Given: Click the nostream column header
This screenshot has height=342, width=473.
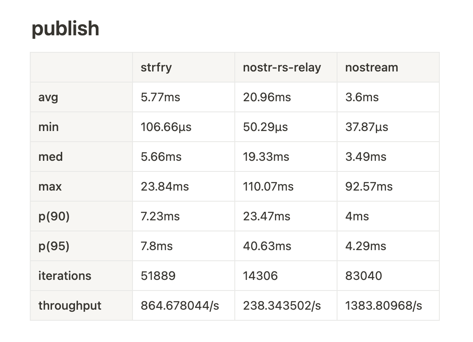Looking at the screenshot, I should click(x=371, y=67).
